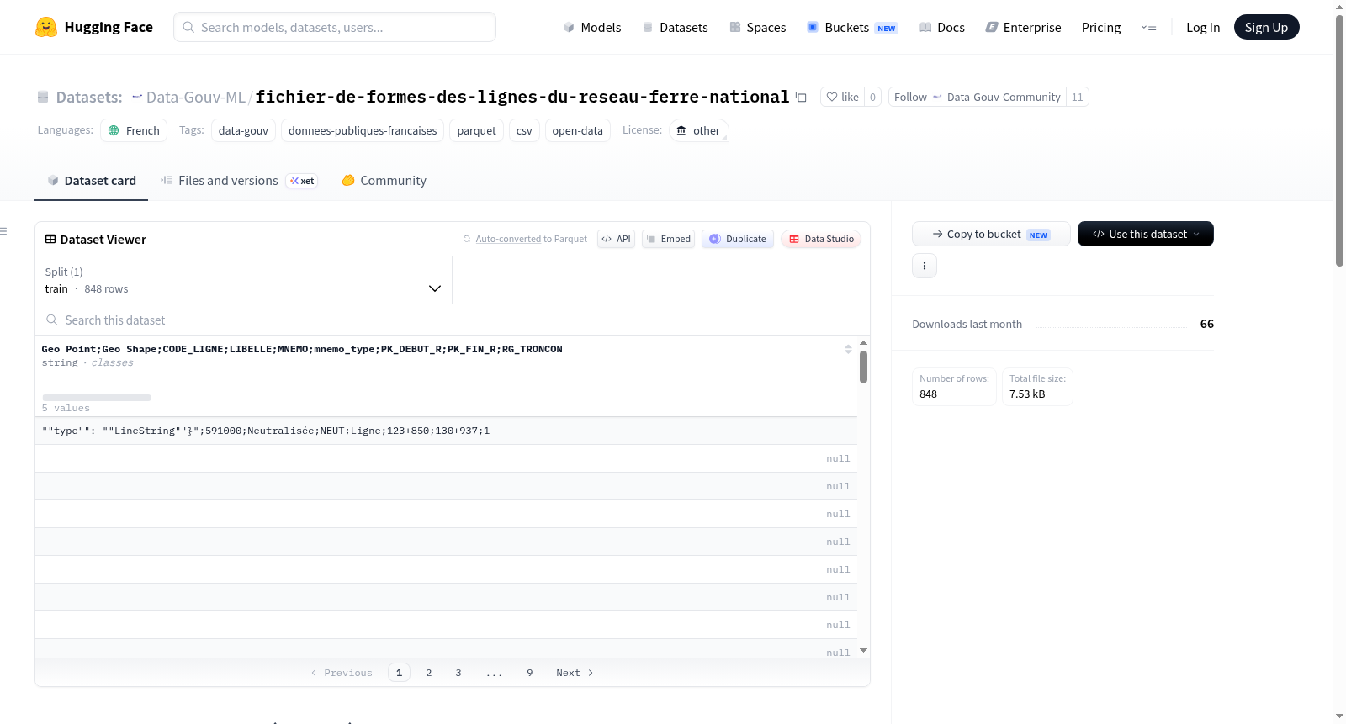Open the Pricing page

click(1101, 27)
